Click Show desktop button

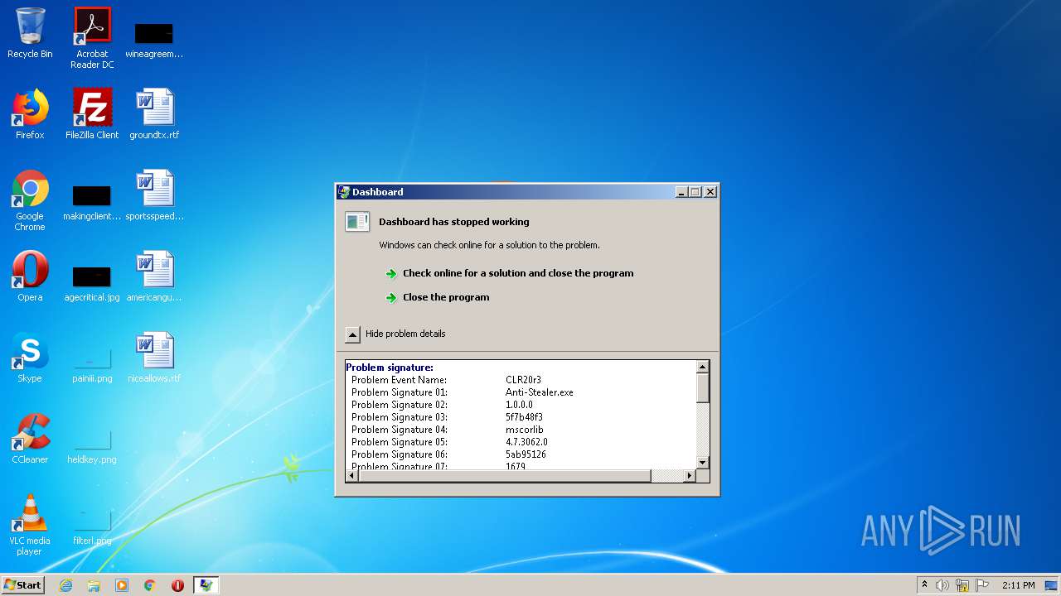coord(1052,585)
